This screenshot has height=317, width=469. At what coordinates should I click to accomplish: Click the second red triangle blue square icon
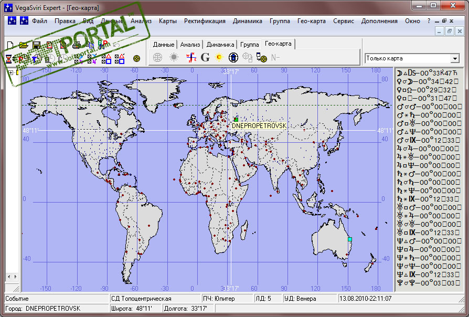(120, 59)
